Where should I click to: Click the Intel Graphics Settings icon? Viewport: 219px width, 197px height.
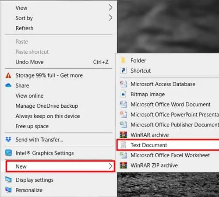pos(8,153)
